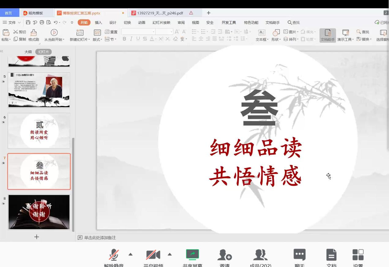
Task: Click the 邀请 invite person icon
Action: tap(224, 255)
